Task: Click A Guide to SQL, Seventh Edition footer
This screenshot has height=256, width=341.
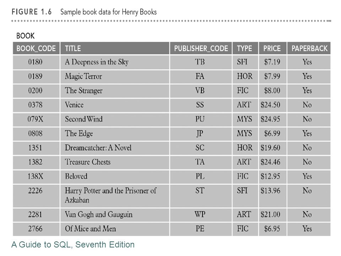Action: pyautogui.click(x=73, y=245)
